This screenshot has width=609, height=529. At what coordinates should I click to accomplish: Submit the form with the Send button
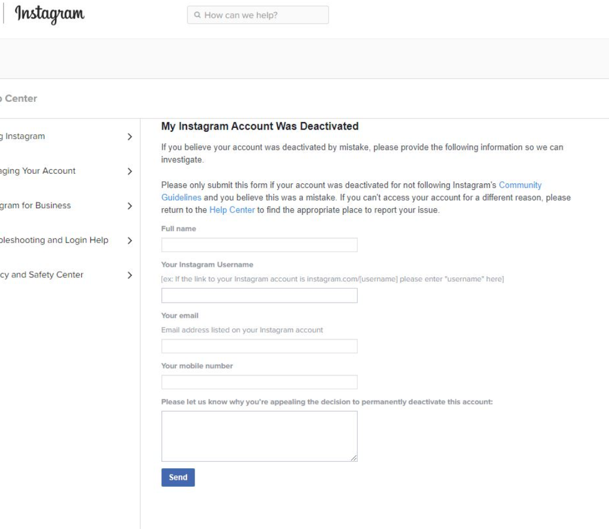[x=178, y=477]
